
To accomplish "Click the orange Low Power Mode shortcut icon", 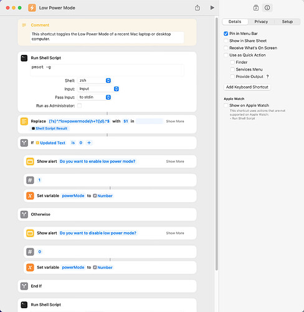I will [32, 8].
